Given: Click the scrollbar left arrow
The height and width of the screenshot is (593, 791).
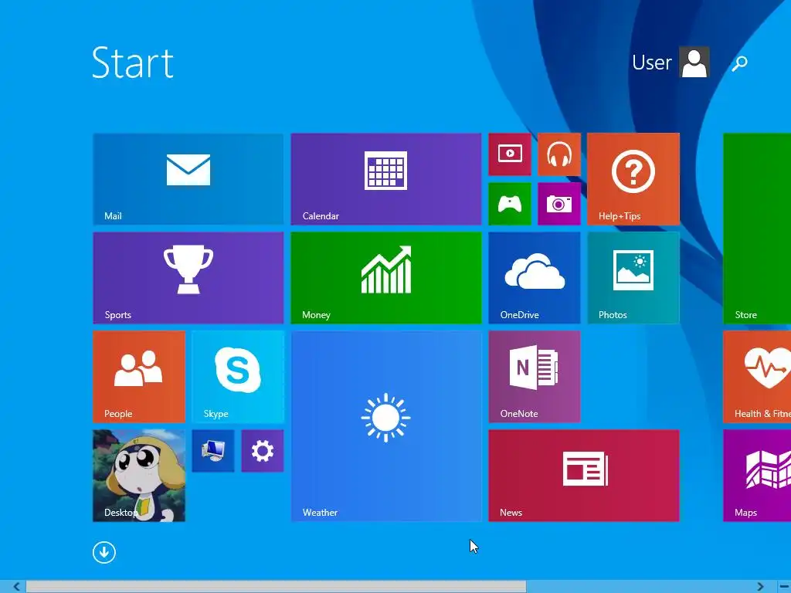Looking at the screenshot, I should coord(16,587).
